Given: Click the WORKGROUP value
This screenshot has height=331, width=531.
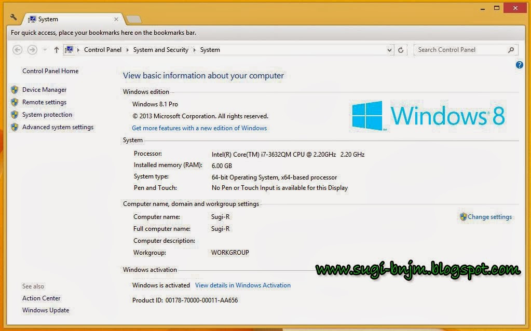Looking at the screenshot, I should tap(230, 253).
